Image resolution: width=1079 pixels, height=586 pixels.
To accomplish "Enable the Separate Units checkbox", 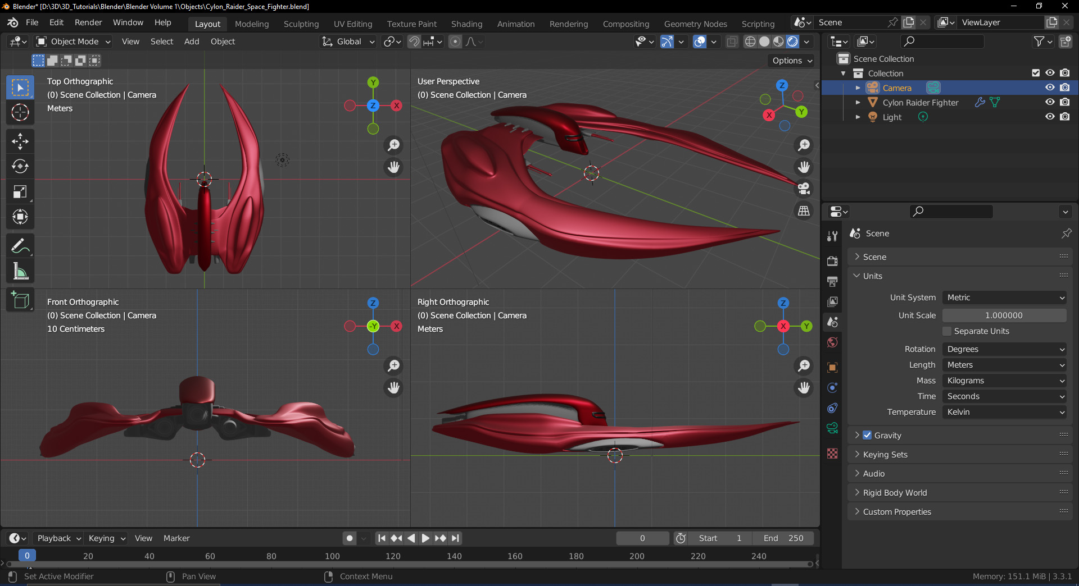I will coord(947,331).
